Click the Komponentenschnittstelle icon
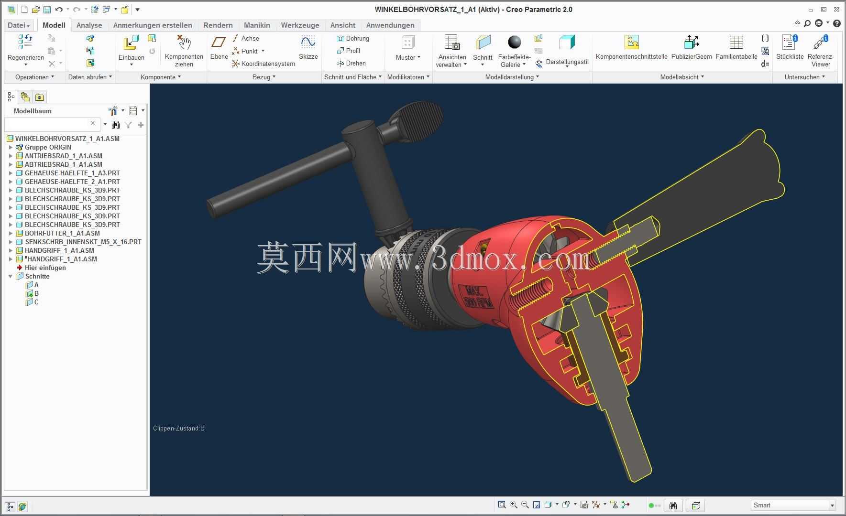This screenshot has height=516, width=846. point(631,42)
